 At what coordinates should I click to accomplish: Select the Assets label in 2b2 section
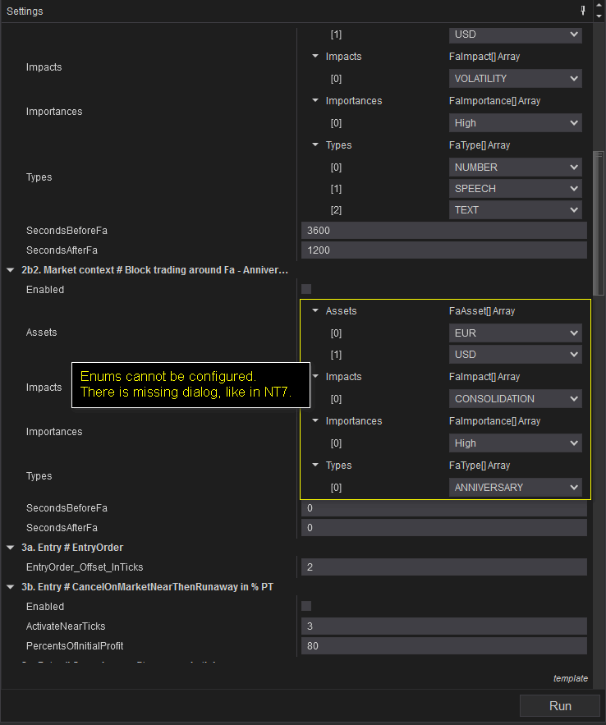(42, 333)
